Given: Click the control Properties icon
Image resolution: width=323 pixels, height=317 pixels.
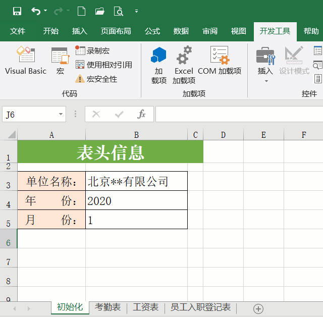Looking at the screenshot, I should click(318, 50).
